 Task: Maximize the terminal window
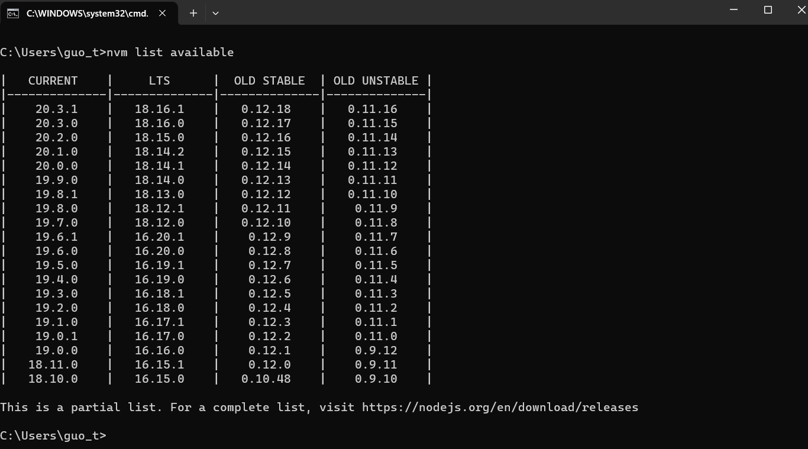768,10
